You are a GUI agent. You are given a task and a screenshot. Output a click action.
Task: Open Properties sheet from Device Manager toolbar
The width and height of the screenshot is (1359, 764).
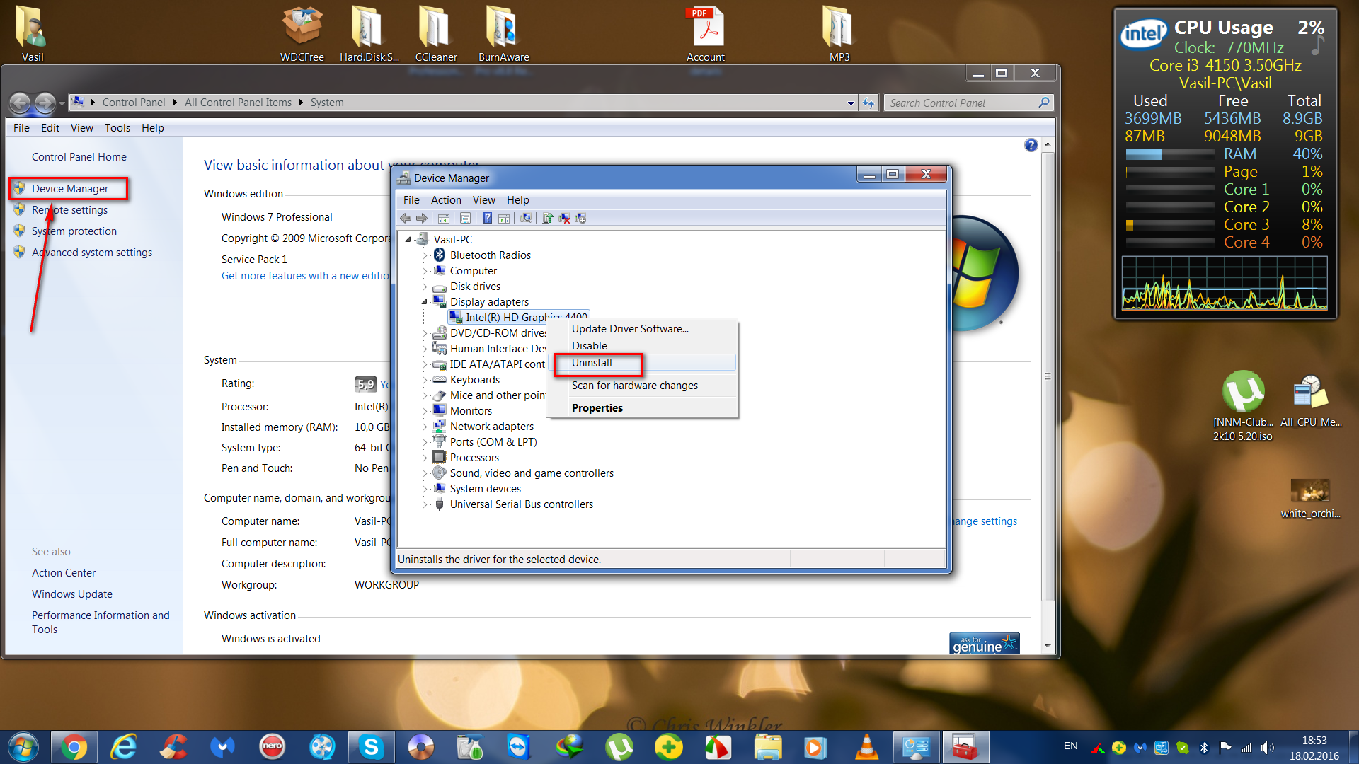click(x=465, y=218)
